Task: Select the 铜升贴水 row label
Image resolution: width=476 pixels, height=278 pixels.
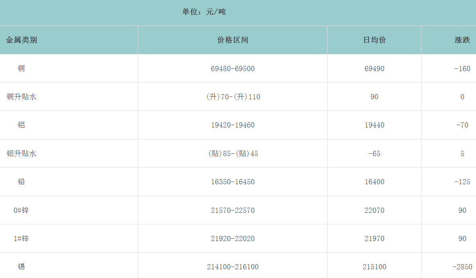Action: coord(21,97)
